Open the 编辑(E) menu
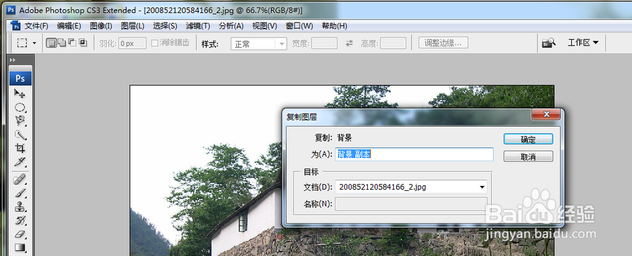Viewport: 632px width, 256px height. [69, 26]
